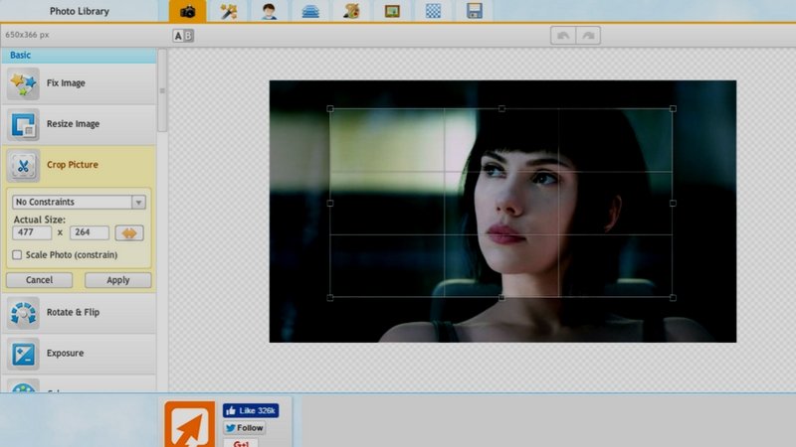Collapse the Basic section header

[79, 56]
